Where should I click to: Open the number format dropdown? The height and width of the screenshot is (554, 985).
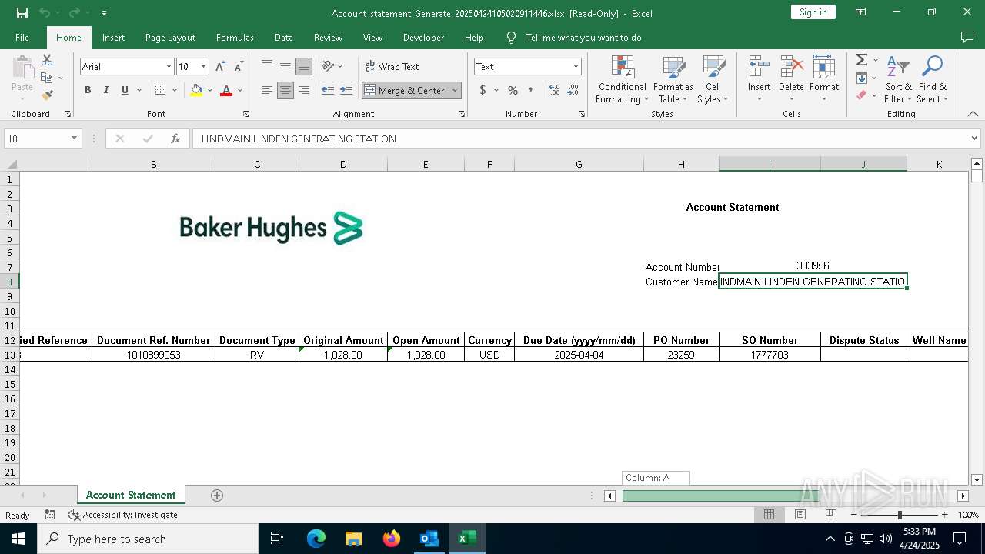[x=575, y=67]
